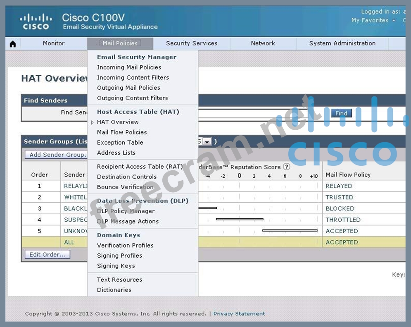This screenshot has width=411, height=327.
Task: Click the Cisco logo in header
Action: 36,22
